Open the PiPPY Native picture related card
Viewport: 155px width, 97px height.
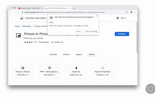49,72
